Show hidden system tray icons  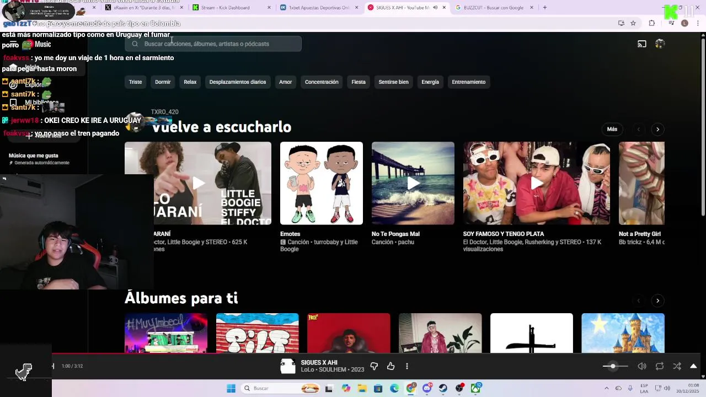tap(607, 388)
